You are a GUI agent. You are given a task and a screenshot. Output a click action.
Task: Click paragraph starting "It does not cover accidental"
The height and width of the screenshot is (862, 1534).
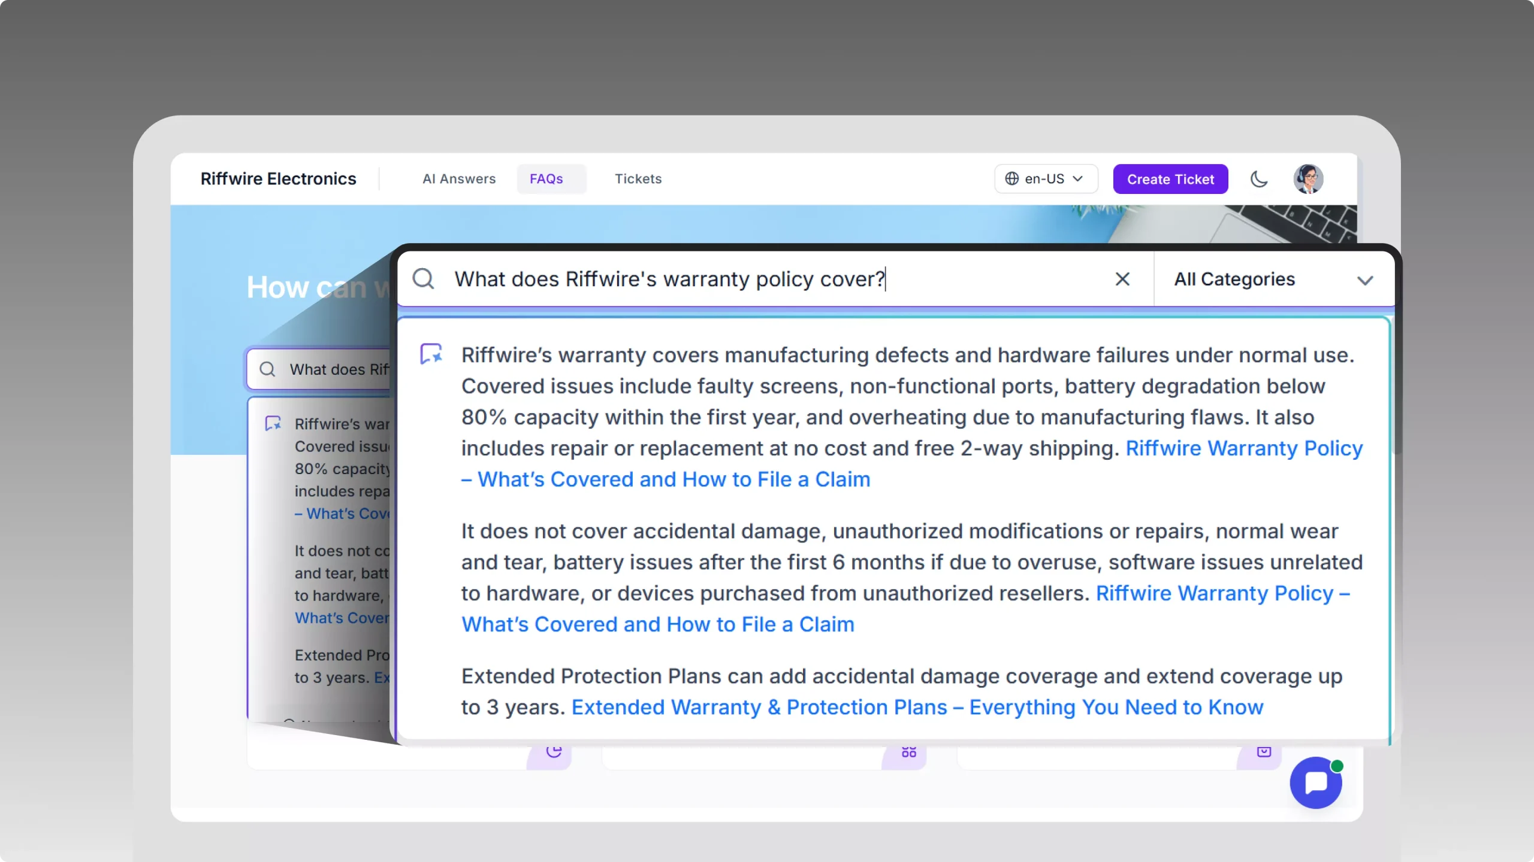click(912, 578)
